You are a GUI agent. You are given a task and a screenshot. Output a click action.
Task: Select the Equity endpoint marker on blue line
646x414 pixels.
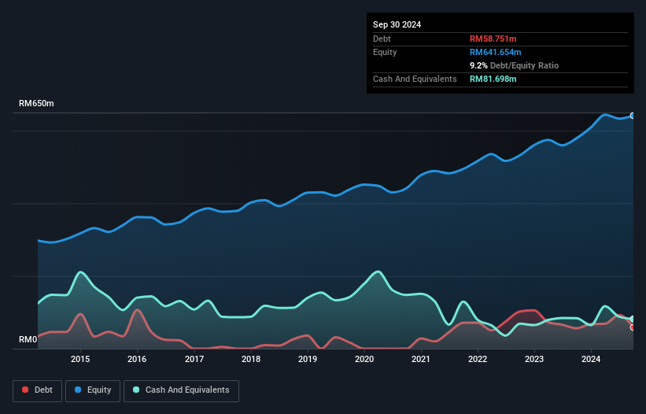[x=633, y=116]
